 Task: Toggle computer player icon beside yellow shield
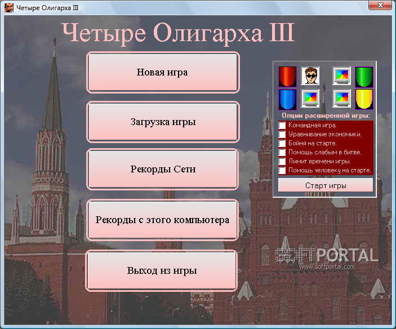pyautogui.click(x=341, y=98)
